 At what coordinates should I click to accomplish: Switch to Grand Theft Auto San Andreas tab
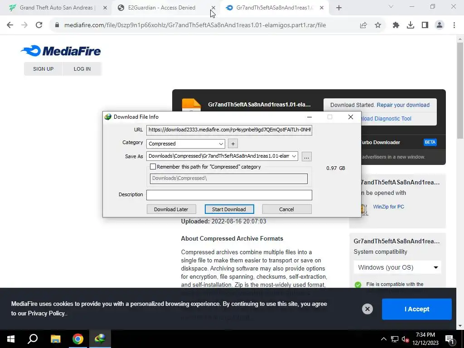(56, 8)
